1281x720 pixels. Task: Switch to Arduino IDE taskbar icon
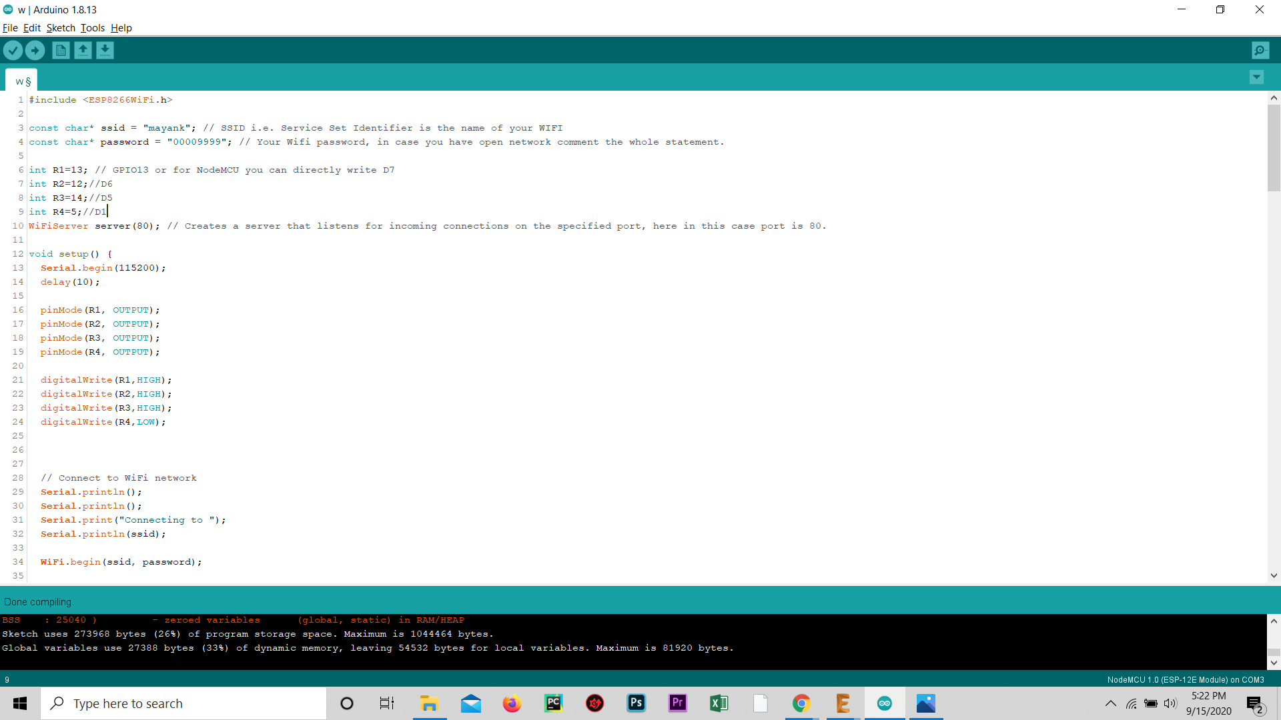pos(885,703)
